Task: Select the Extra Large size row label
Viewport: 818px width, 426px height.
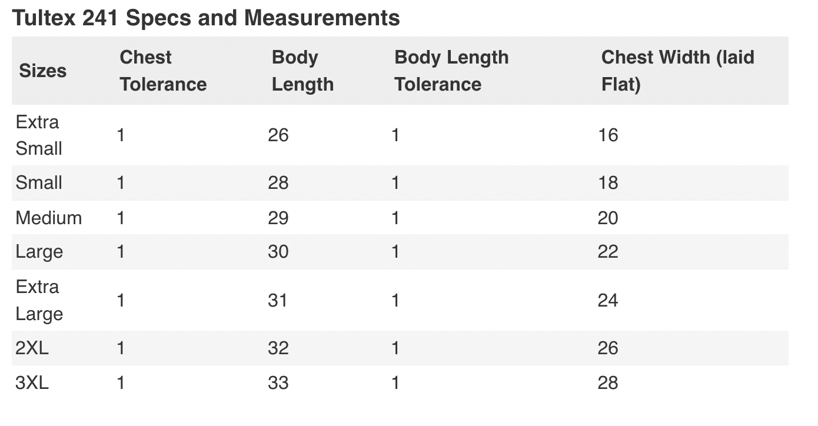Action: 39,300
